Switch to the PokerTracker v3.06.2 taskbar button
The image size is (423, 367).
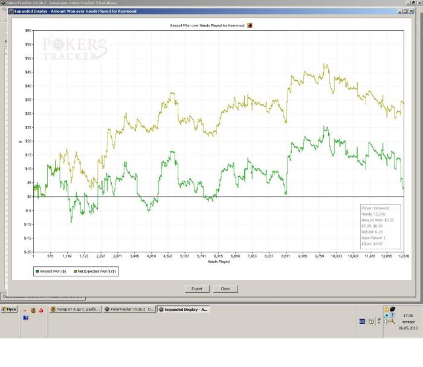click(x=129, y=309)
